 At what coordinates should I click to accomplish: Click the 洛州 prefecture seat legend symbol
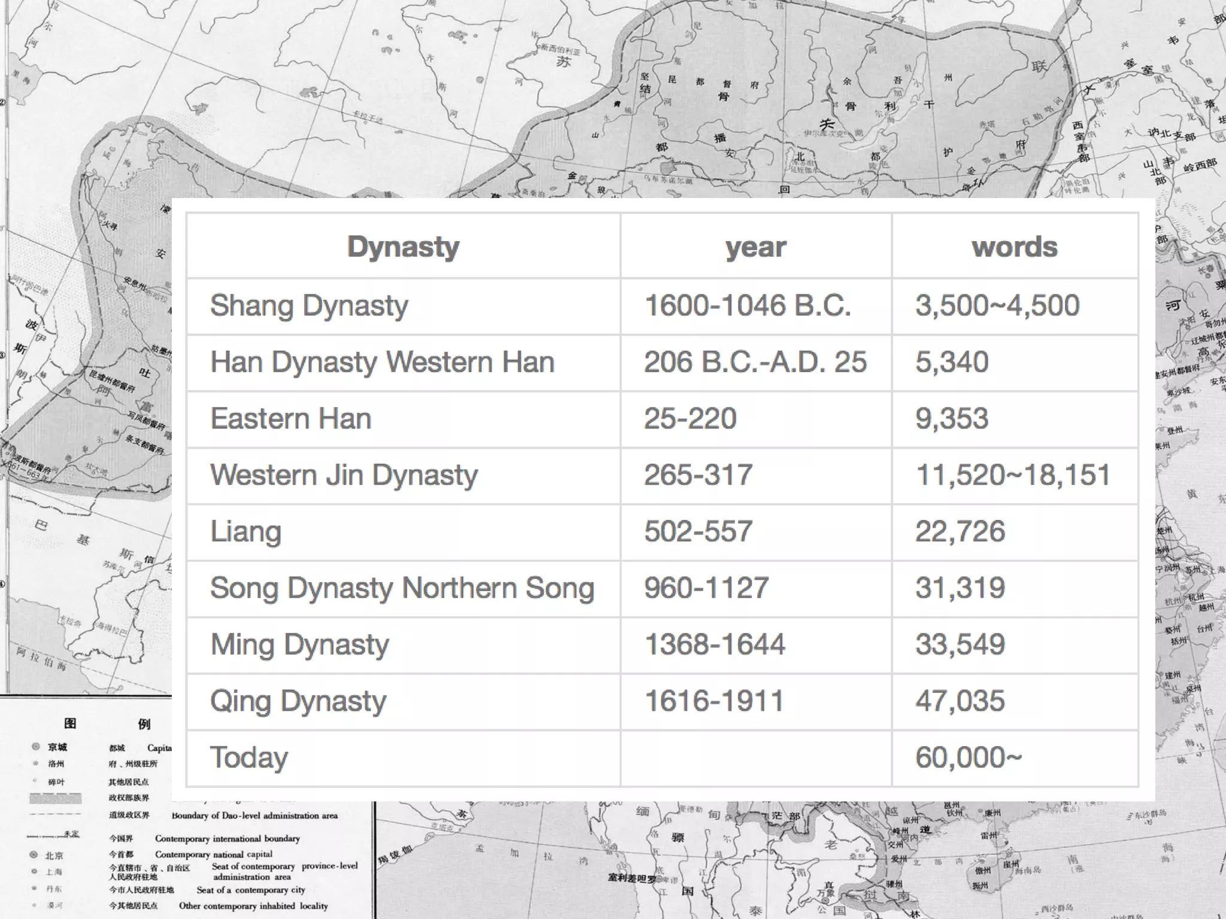coord(36,763)
